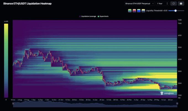188x111 pixels.
Task: Click the 2000 price axis label
Action: point(180,83)
